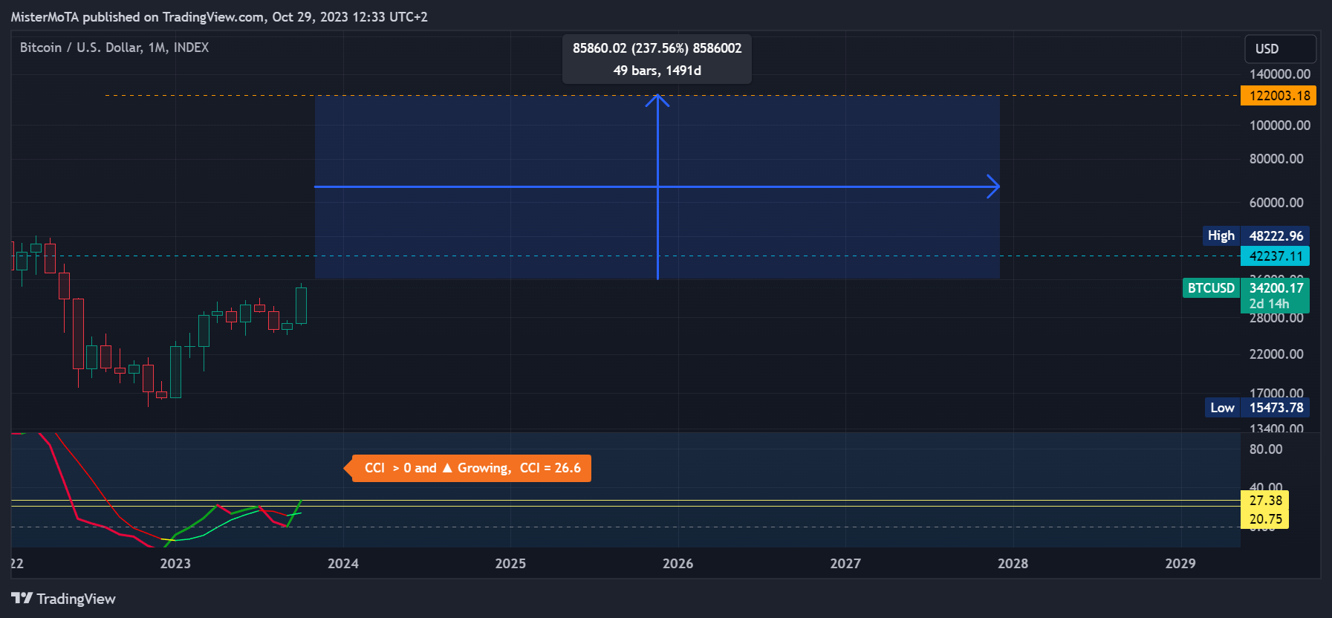
Task: Click the 2025 label on time axis
Action: [x=510, y=564]
